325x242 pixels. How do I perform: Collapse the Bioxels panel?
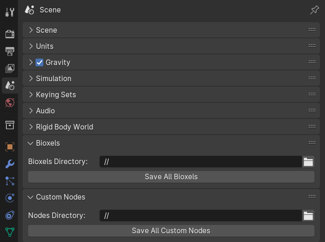[x=171, y=143]
